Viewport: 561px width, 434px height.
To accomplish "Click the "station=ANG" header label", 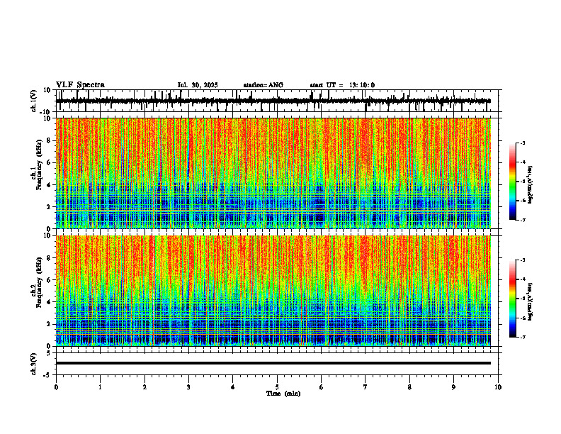I will (x=263, y=85).
